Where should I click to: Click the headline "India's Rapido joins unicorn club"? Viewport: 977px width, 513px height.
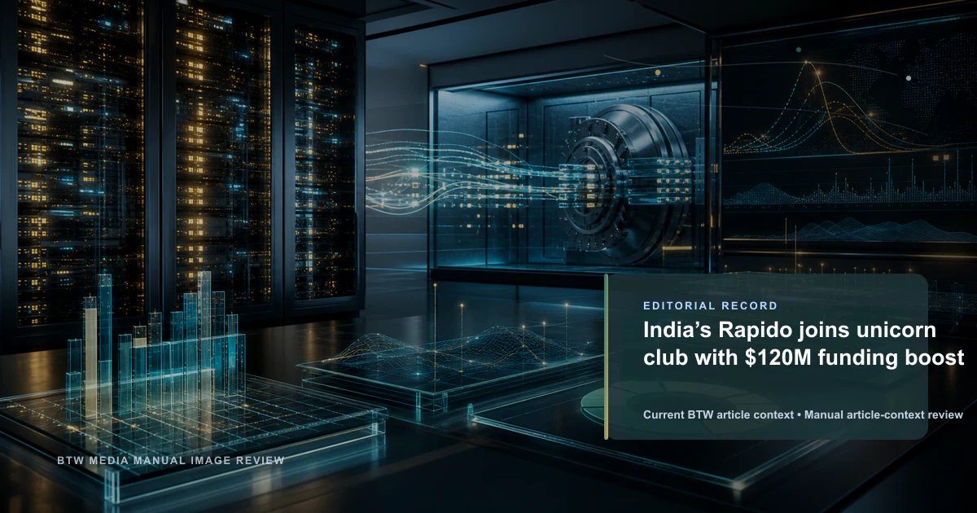click(x=804, y=344)
